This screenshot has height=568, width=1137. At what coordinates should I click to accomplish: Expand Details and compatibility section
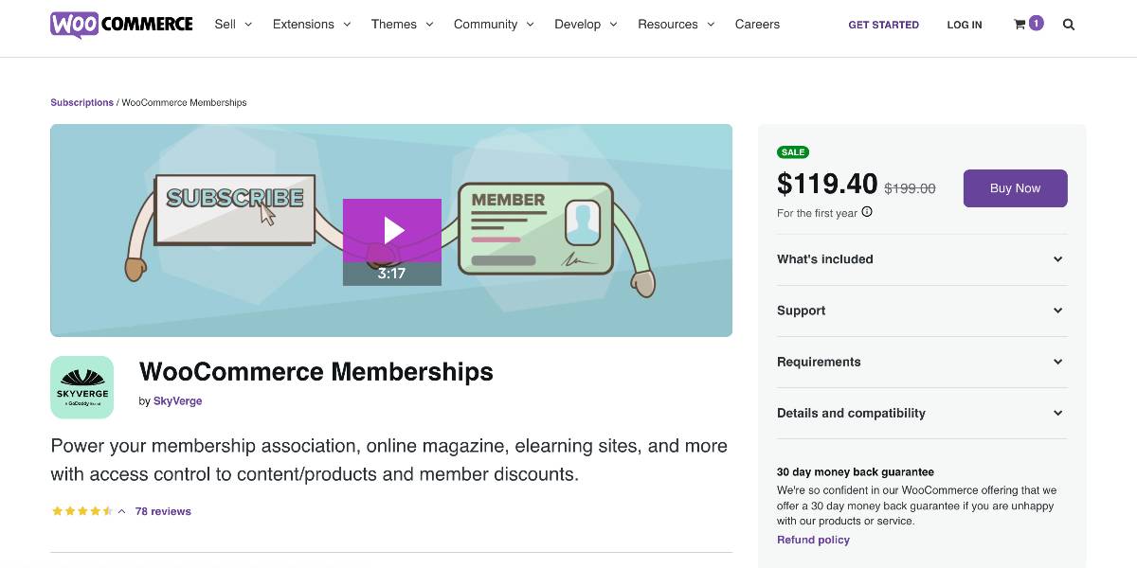[922, 413]
